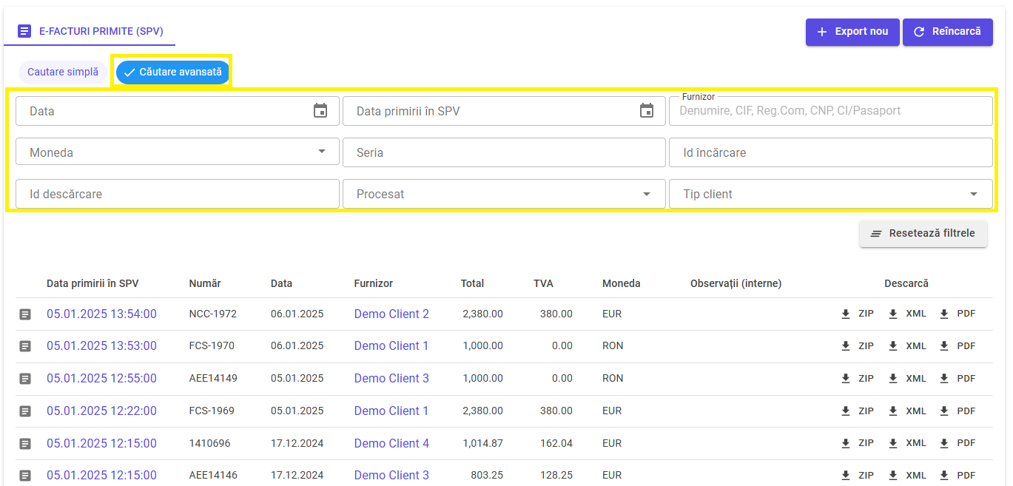Click into the Seria filter field
This screenshot has width=1013, height=486.
[504, 152]
